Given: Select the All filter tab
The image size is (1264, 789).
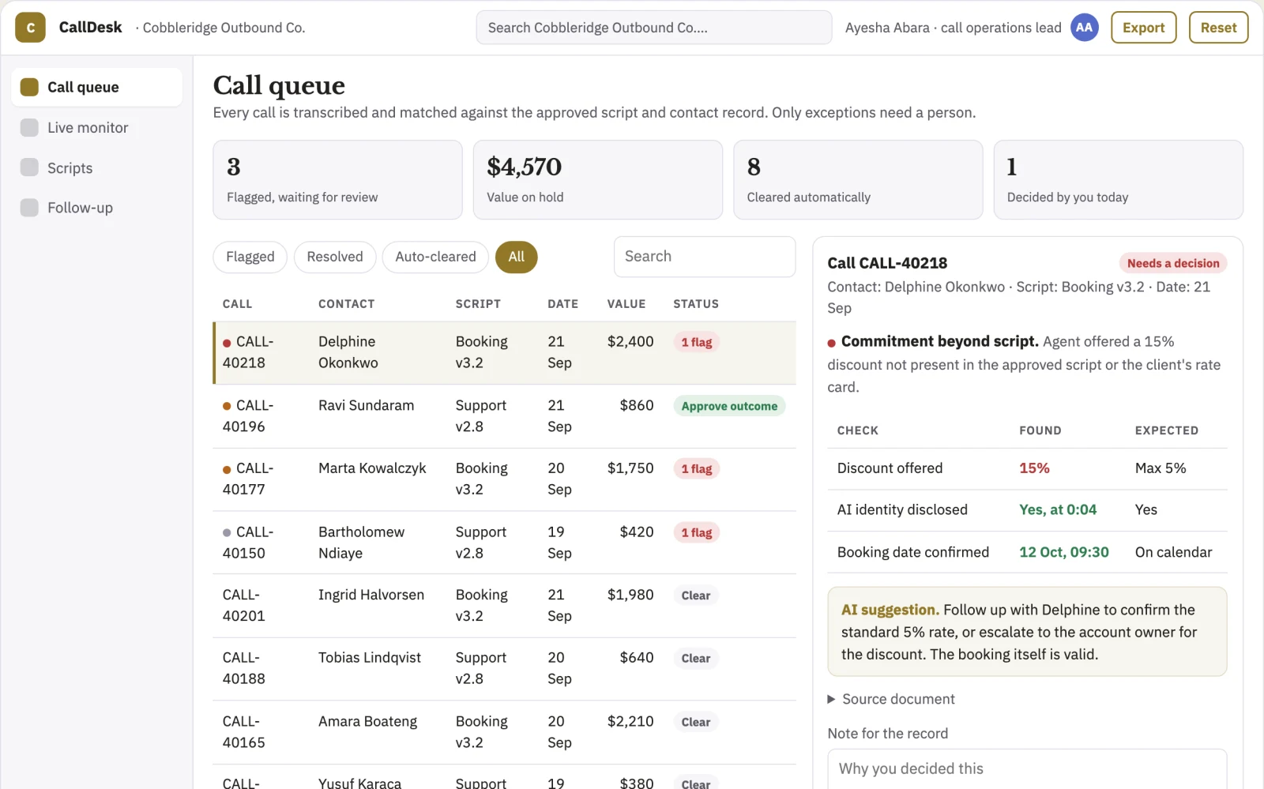Looking at the screenshot, I should 517,257.
